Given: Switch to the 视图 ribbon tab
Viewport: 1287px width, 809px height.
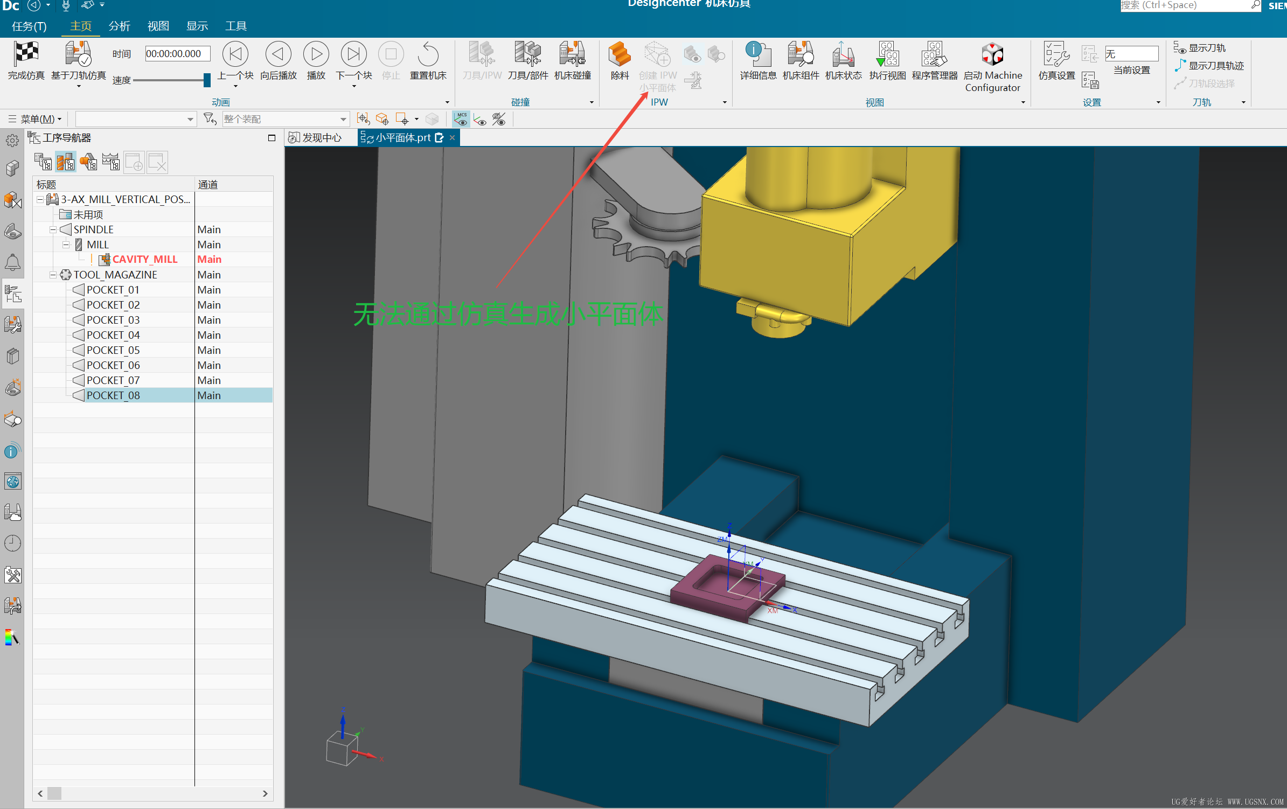Looking at the screenshot, I should click(158, 26).
